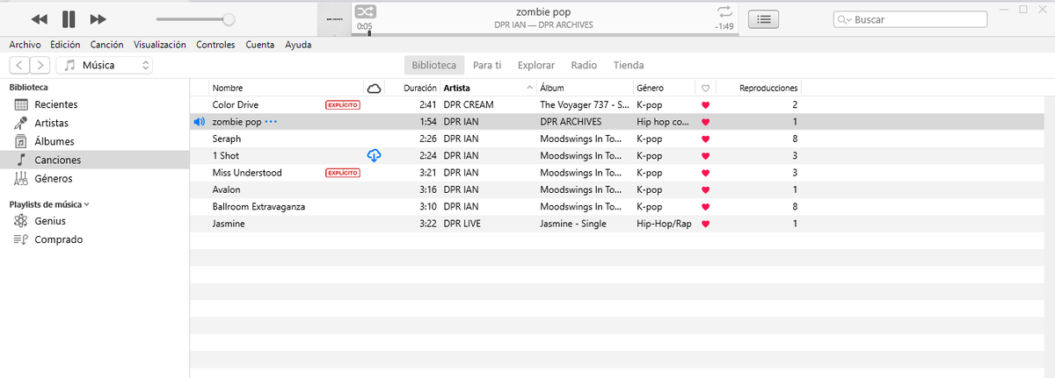Open the Música media type dropdown
The width and height of the screenshot is (1055, 378).
[105, 65]
